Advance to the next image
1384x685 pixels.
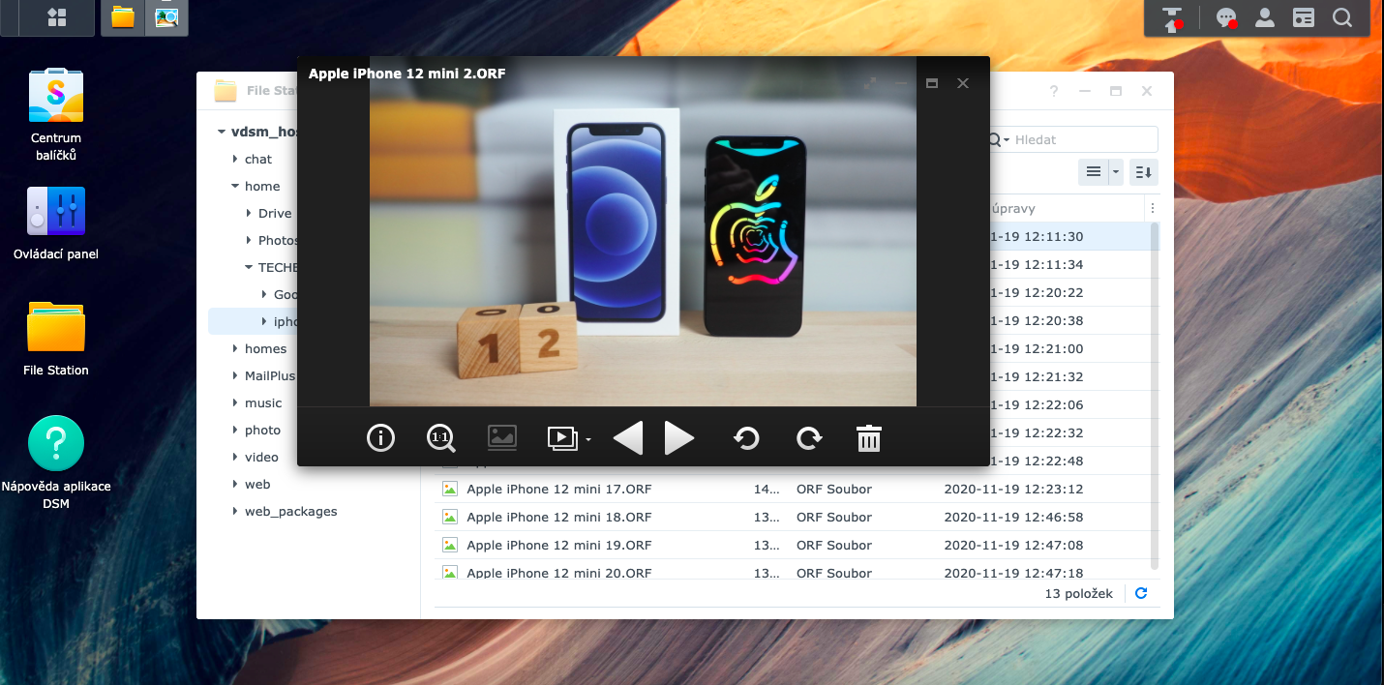[679, 438]
